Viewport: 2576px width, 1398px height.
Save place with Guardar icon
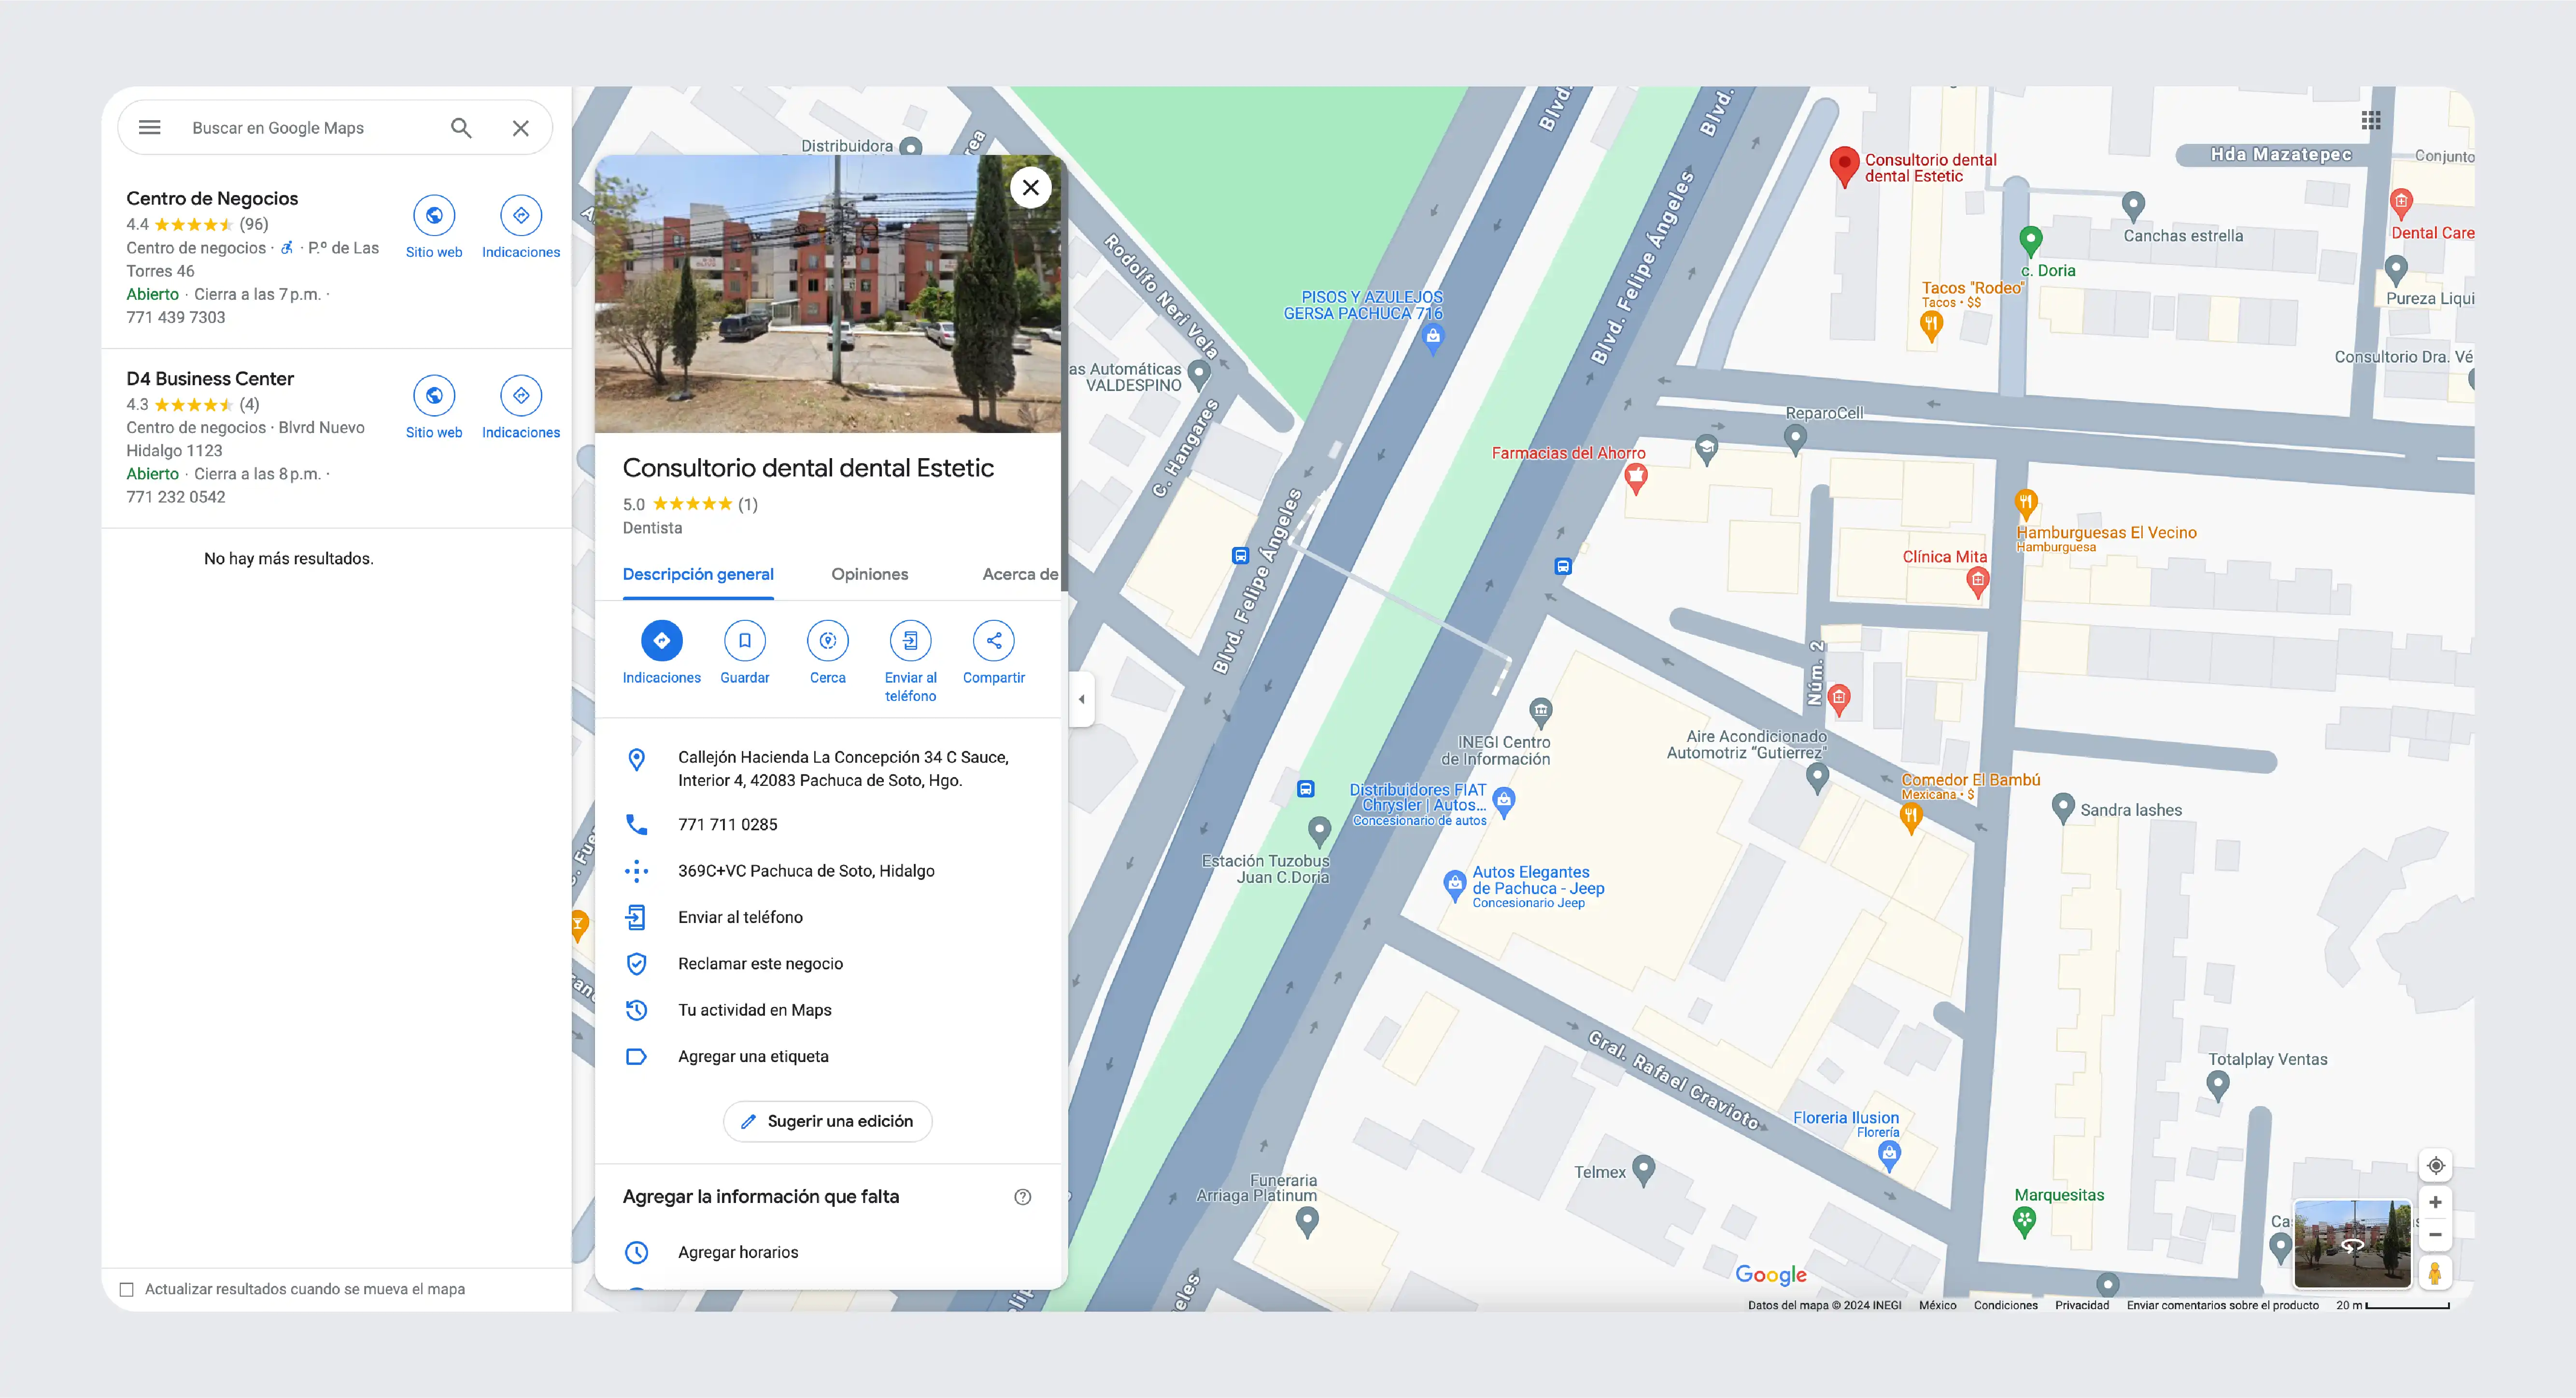point(745,641)
